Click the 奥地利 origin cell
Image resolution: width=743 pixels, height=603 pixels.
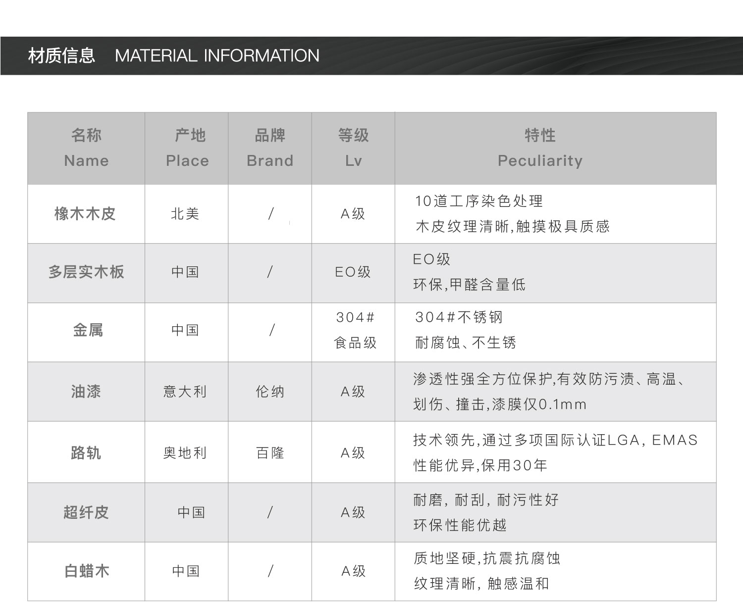coord(185,452)
